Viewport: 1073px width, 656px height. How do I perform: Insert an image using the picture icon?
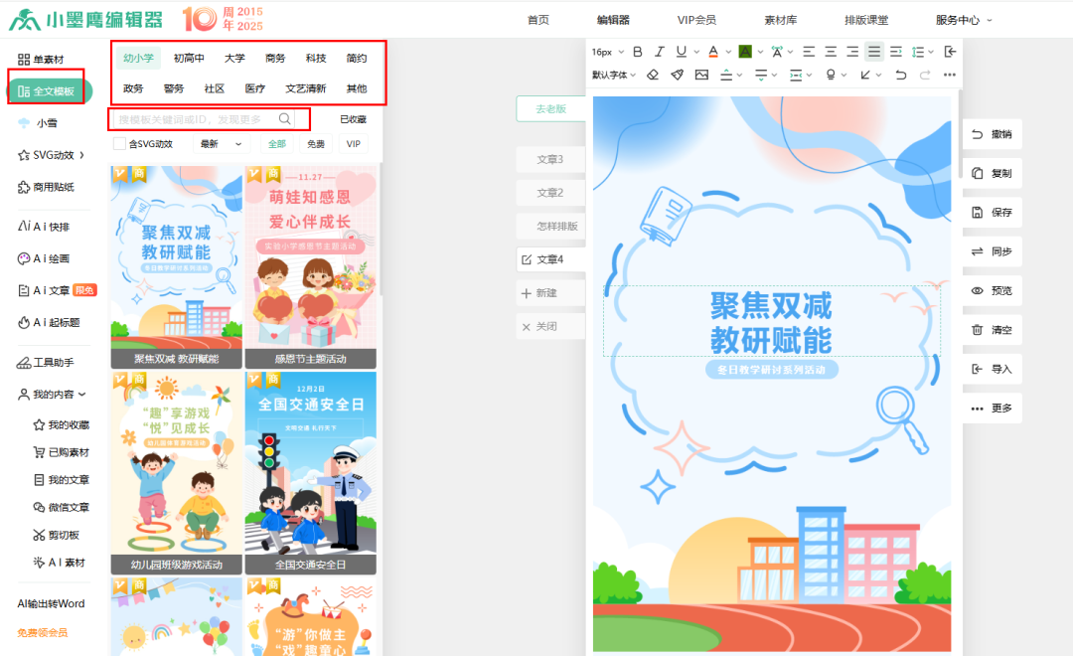tap(701, 75)
